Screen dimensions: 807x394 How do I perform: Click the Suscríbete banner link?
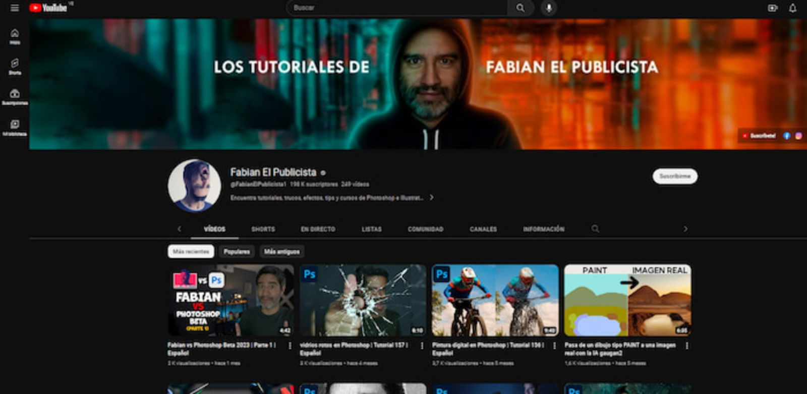759,136
